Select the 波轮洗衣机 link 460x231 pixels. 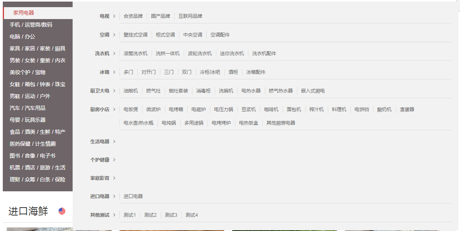200,54
